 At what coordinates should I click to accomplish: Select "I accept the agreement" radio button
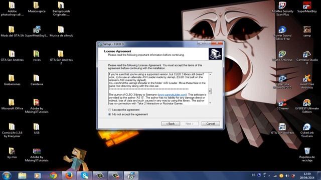[109, 110]
